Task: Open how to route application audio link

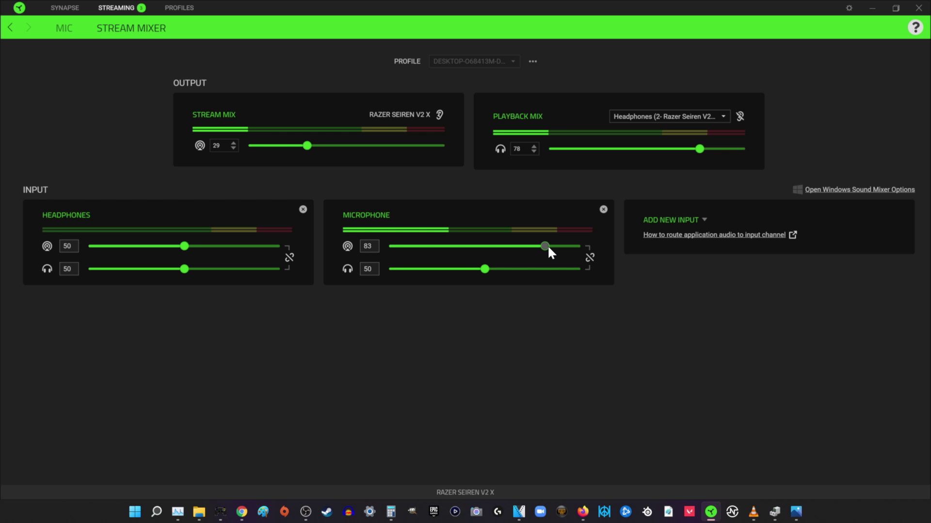Action: pos(714,234)
